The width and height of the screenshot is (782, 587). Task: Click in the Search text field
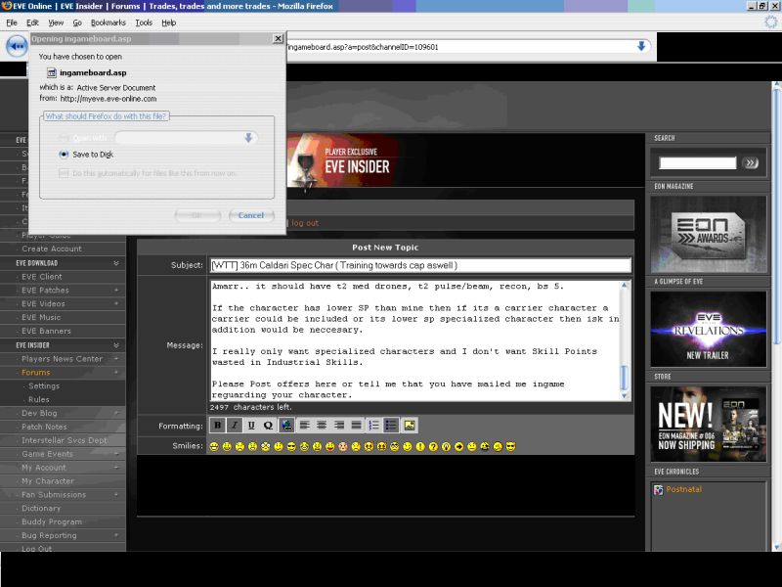[697, 162]
